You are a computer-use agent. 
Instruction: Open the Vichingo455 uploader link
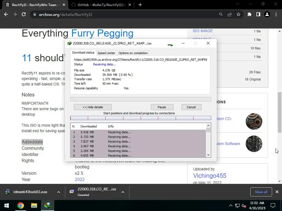click(x=210, y=176)
